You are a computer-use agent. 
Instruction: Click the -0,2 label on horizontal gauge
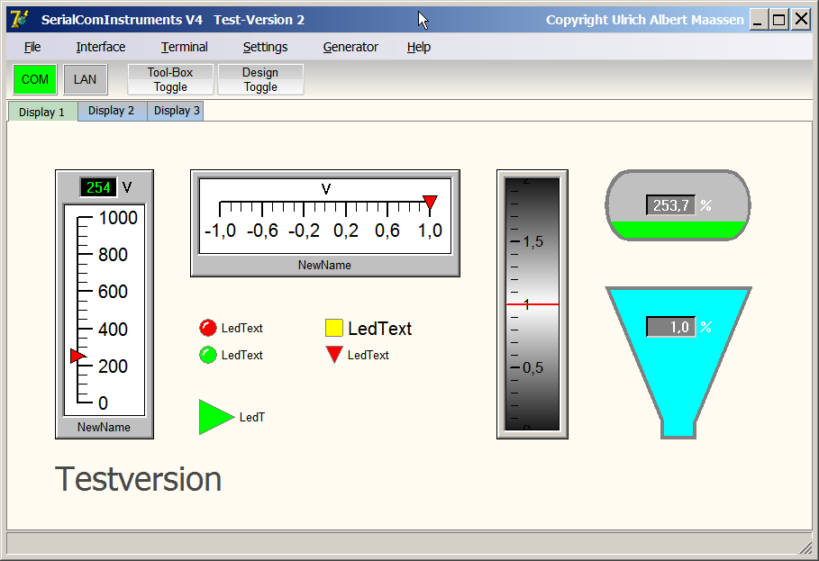304,231
